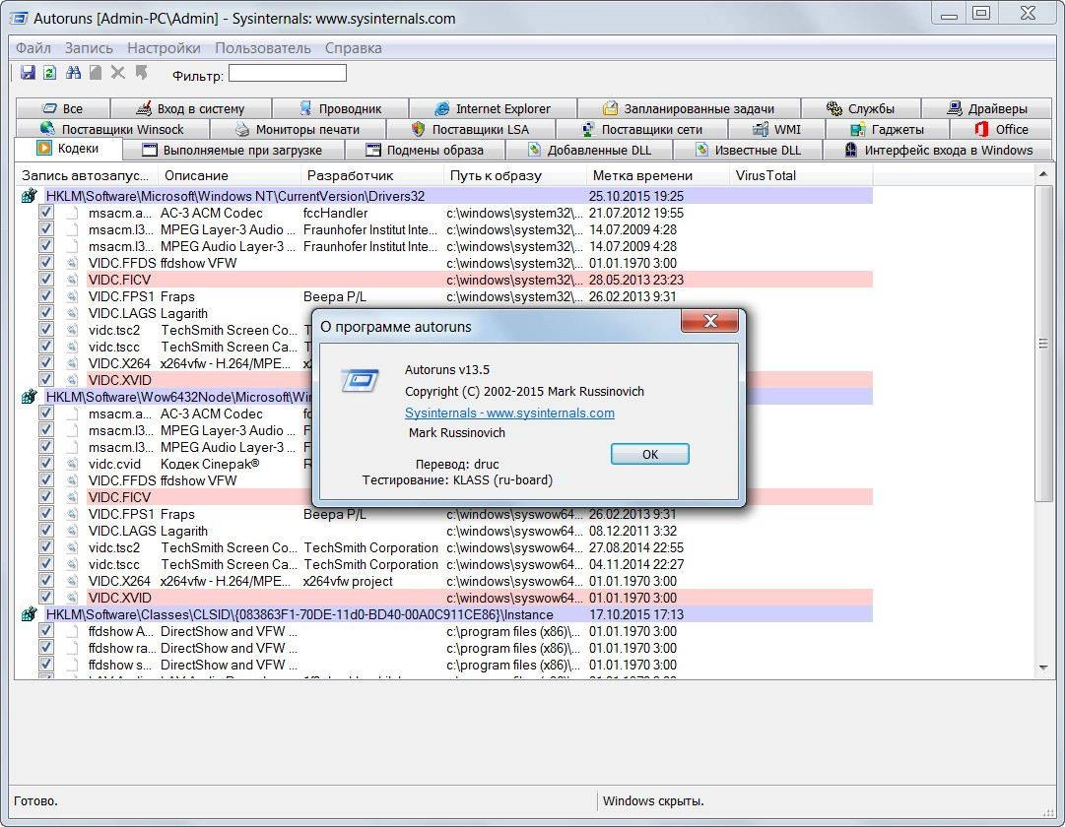Open the Office tab

1001,129
